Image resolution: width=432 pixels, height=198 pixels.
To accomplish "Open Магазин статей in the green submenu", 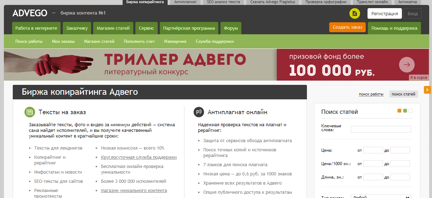I will tap(99, 41).
